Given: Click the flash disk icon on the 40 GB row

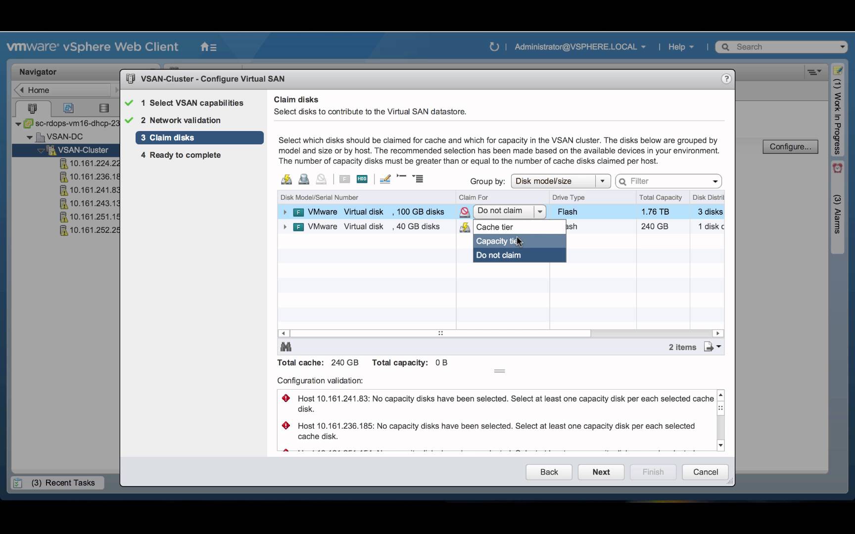Looking at the screenshot, I should 298,227.
